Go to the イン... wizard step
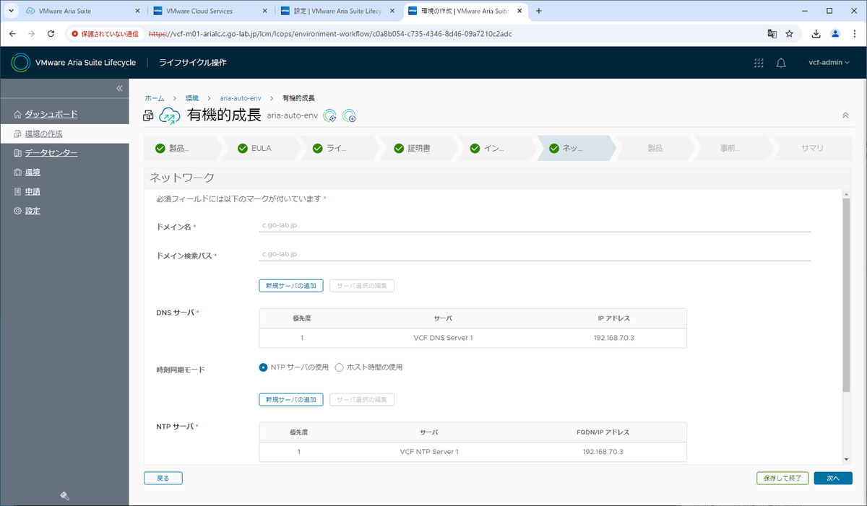The width and height of the screenshot is (867, 506). (498, 148)
